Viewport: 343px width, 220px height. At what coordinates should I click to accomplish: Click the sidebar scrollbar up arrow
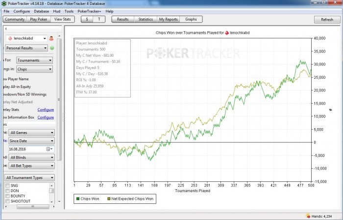[59, 36]
